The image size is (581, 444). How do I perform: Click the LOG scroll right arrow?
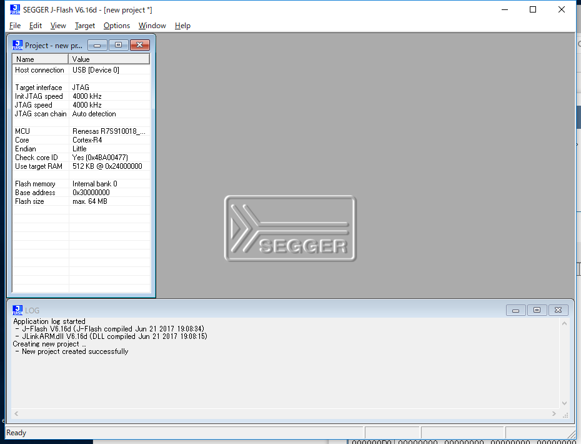tap(554, 413)
